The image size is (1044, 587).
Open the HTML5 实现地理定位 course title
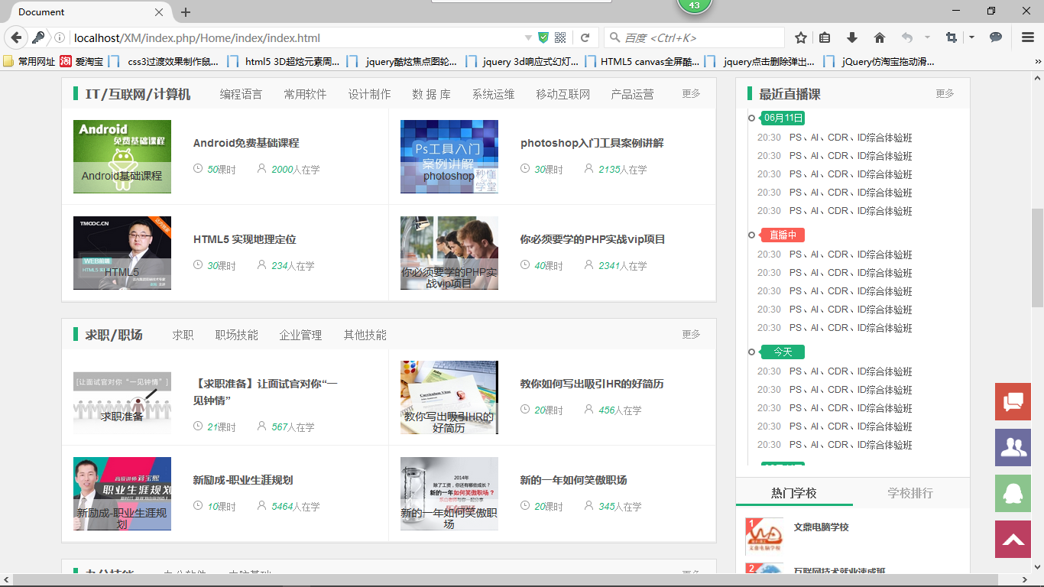pyautogui.click(x=245, y=239)
